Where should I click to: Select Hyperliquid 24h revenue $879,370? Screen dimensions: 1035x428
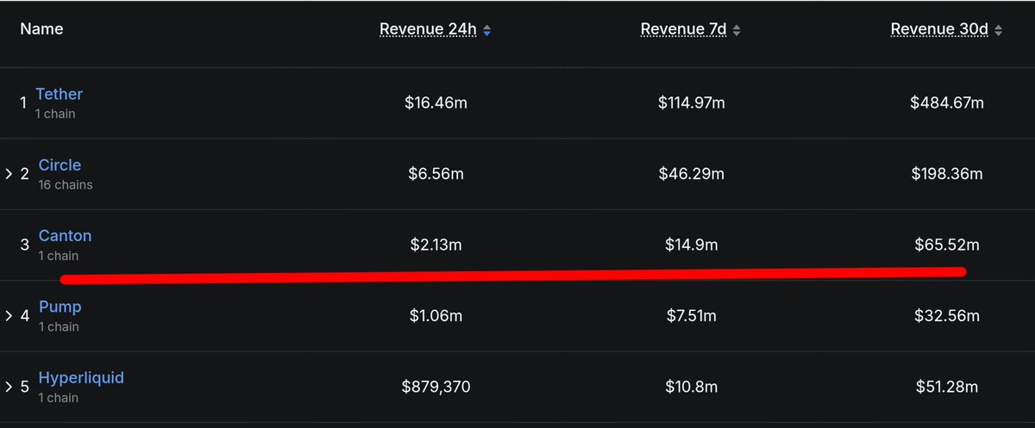436,388
